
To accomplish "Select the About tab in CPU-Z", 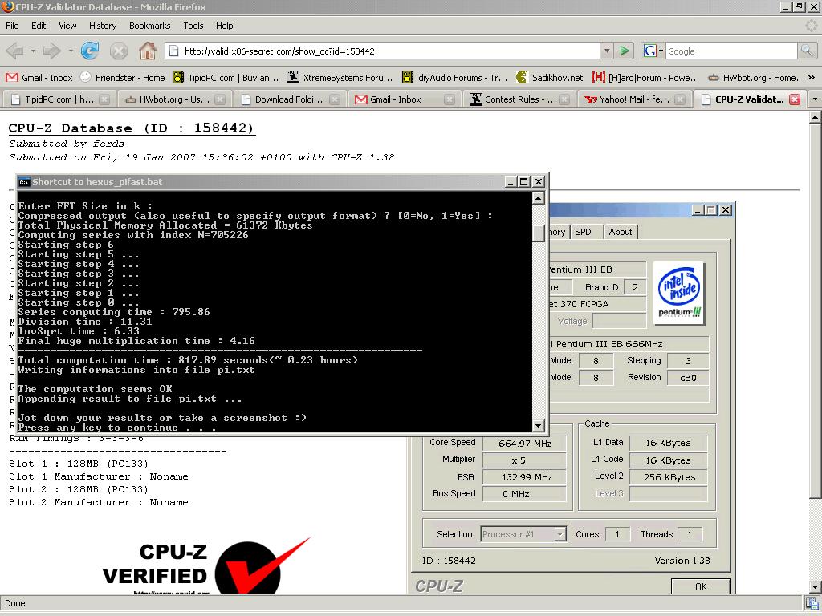I will [x=621, y=232].
